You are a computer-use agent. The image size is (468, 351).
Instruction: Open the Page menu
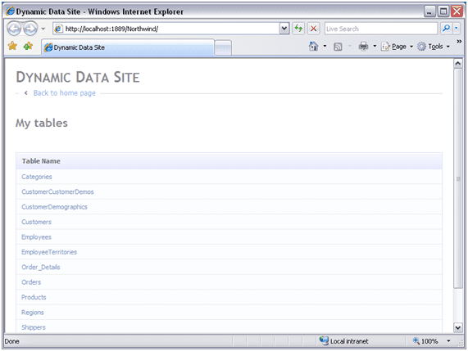pos(397,46)
